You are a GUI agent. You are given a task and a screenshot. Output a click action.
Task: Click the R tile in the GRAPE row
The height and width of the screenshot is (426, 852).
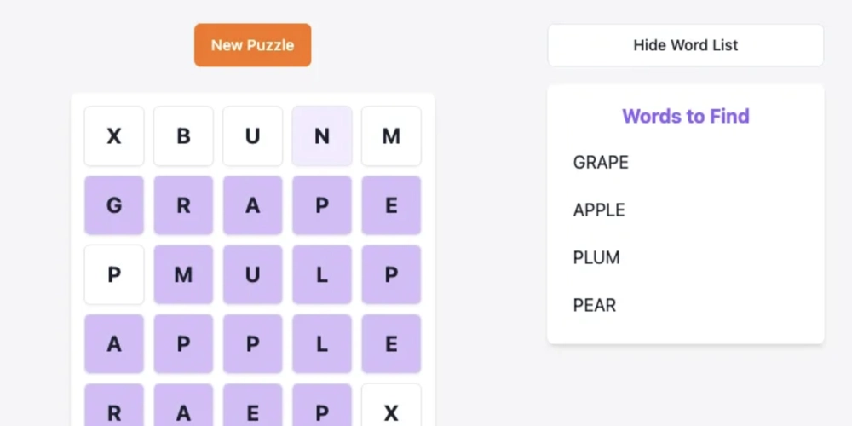pos(183,205)
